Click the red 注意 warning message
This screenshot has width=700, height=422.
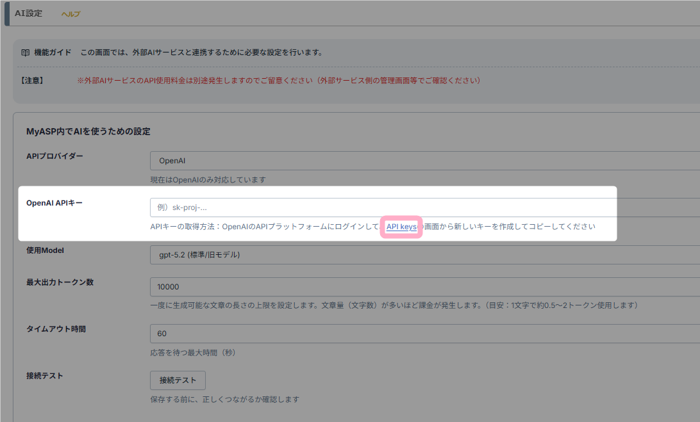click(x=279, y=81)
